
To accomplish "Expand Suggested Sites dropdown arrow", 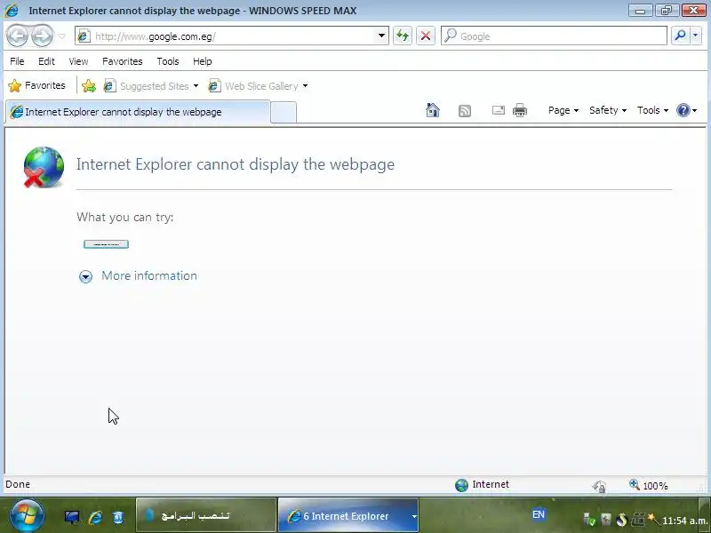I will pyautogui.click(x=196, y=85).
